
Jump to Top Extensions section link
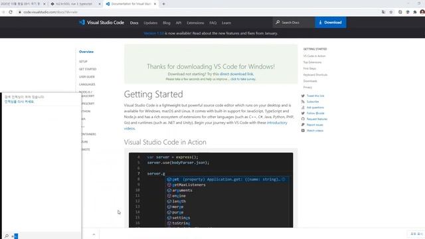tap(312, 62)
